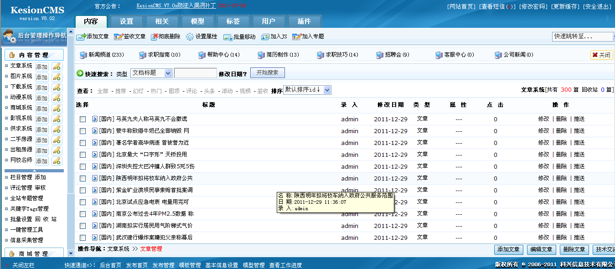This screenshot has height=269, width=615.
Task: Switch to the 相关 tab
Action: point(162,21)
